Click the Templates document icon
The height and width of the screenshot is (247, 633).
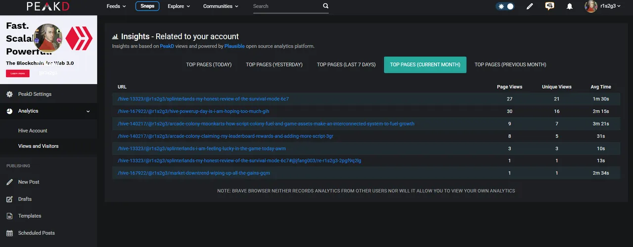click(9, 216)
